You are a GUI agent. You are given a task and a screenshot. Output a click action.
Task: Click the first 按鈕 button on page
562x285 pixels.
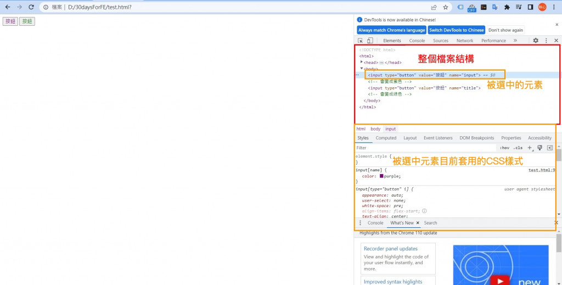pyautogui.click(x=10, y=21)
